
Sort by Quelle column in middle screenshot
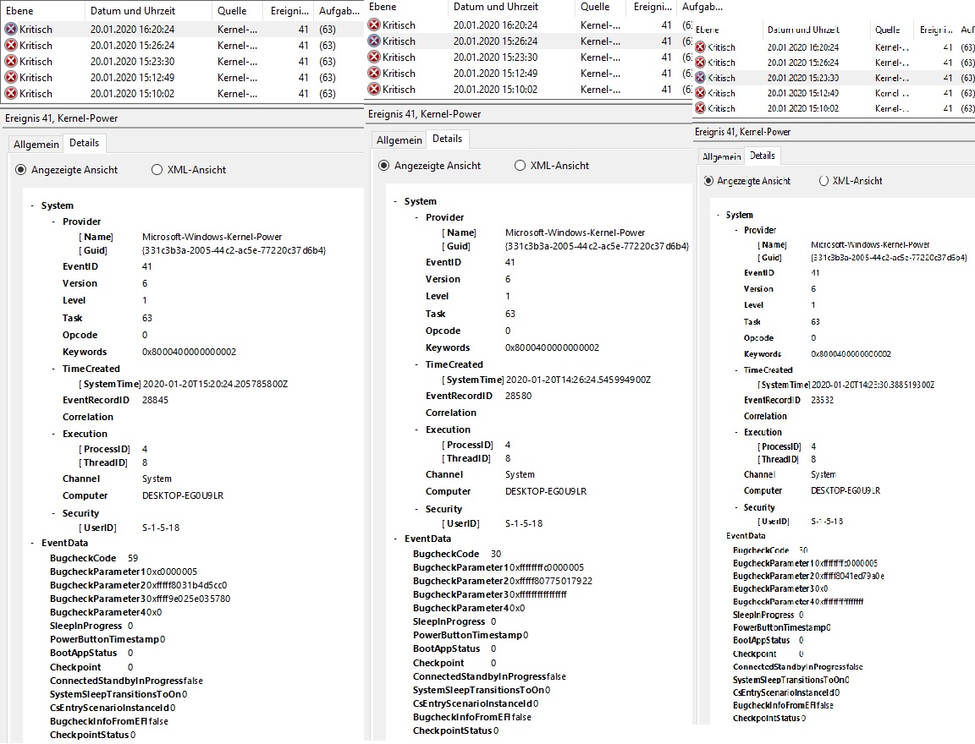601,6
